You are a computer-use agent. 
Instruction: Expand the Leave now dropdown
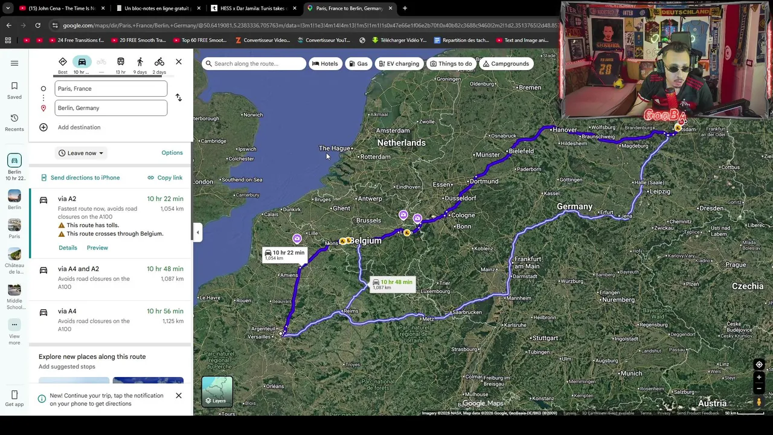click(81, 153)
